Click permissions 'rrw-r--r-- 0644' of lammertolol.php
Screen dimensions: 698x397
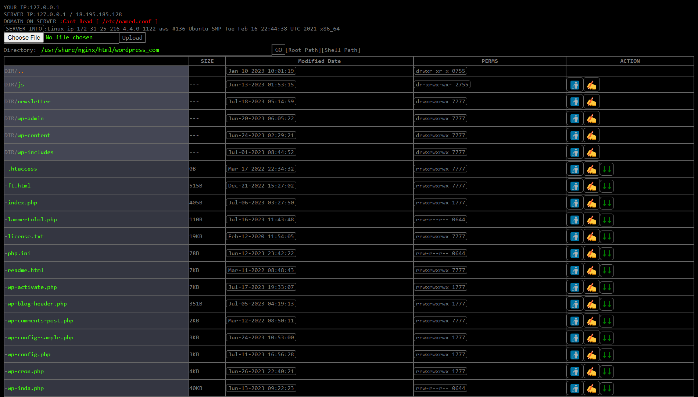[x=441, y=219]
